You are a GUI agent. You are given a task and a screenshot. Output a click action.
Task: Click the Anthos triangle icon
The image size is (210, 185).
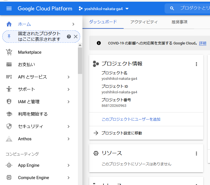(9, 139)
